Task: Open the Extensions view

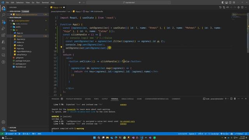Action: coord(4,35)
